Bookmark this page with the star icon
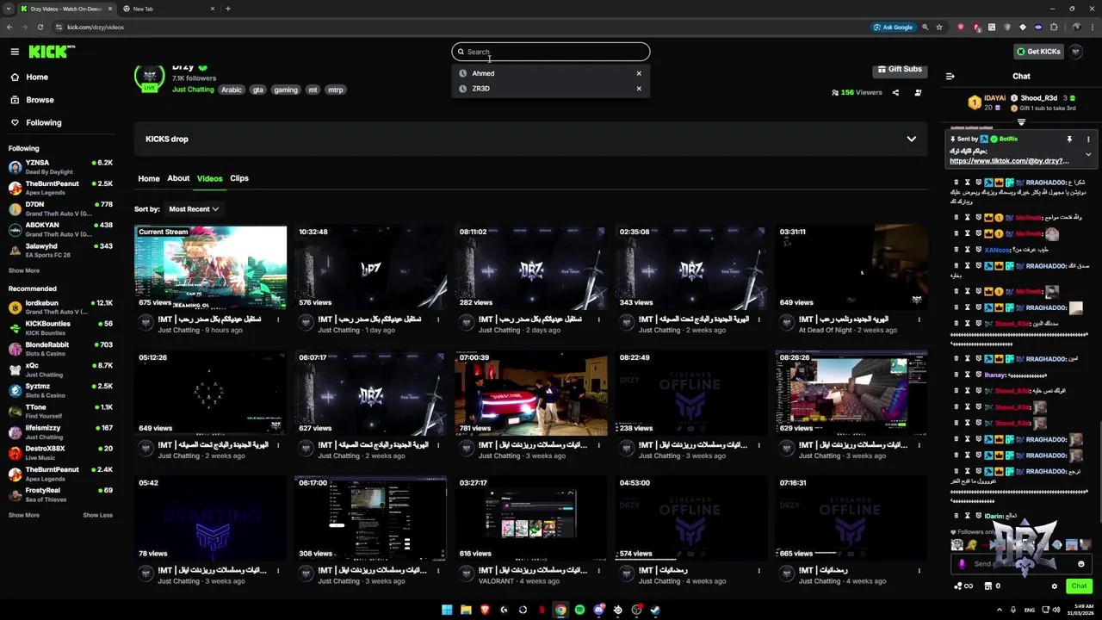The height and width of the screenshot is (620, 1102). pos(939,27)
